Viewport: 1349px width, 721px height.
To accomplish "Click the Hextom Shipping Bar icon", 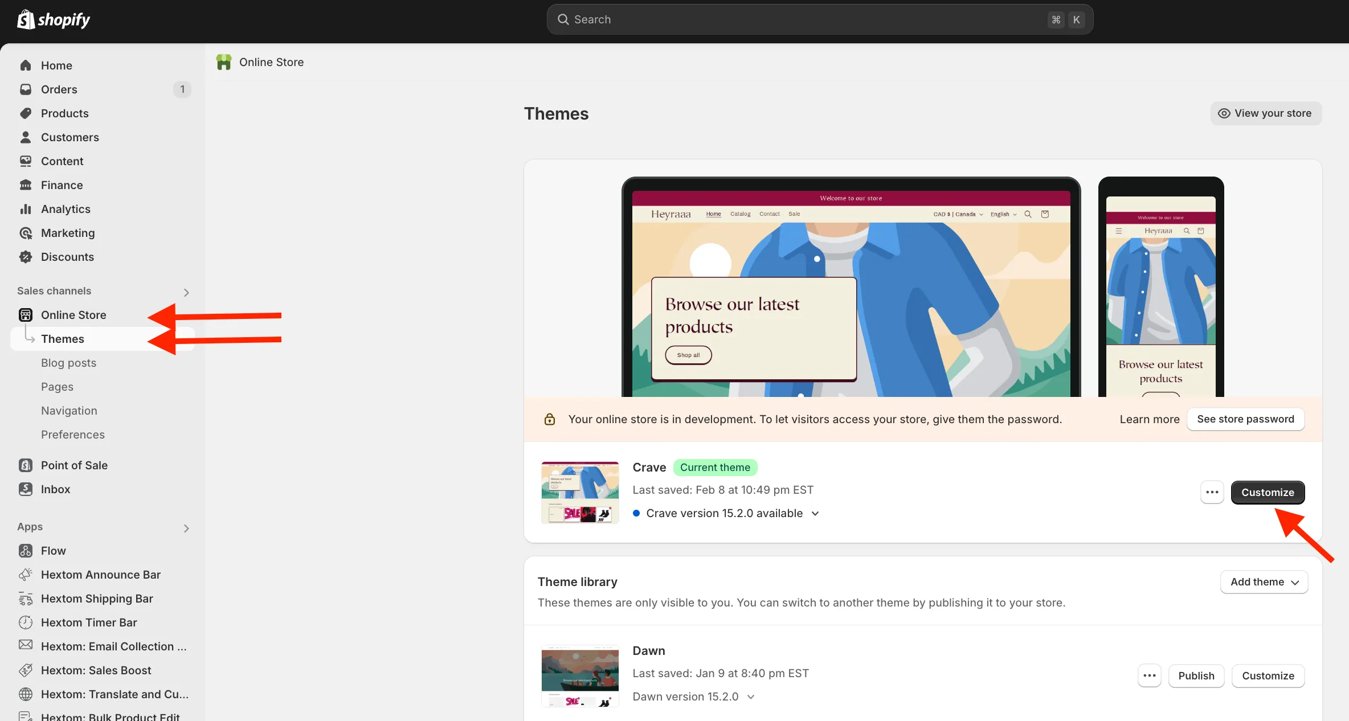I will 26,599.
